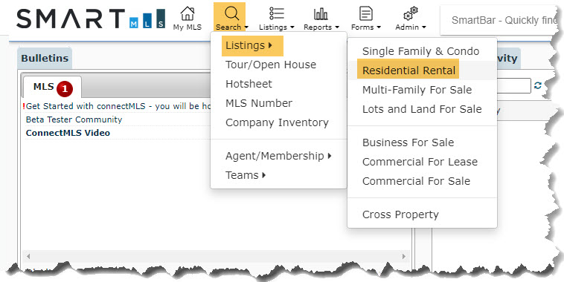Select Hotsheet from the Search menu

pyautogui.click(x=249, y=84)
